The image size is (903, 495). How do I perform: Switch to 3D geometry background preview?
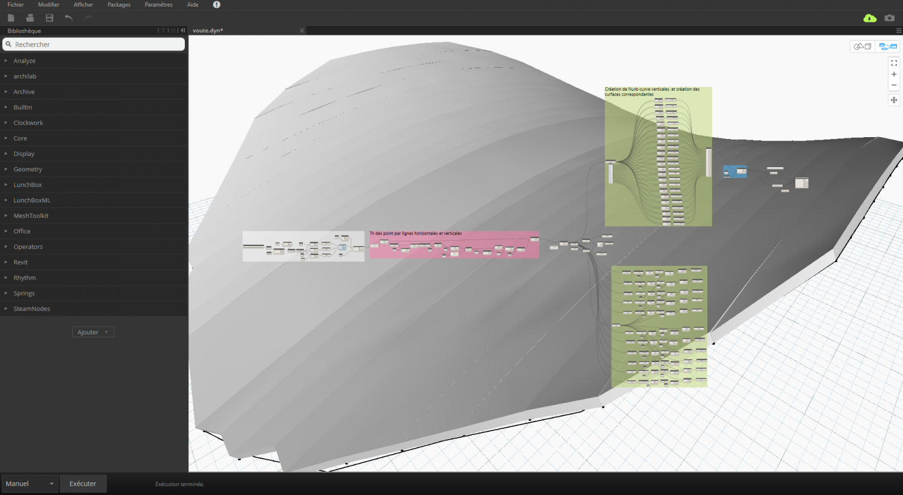(863, 46)
